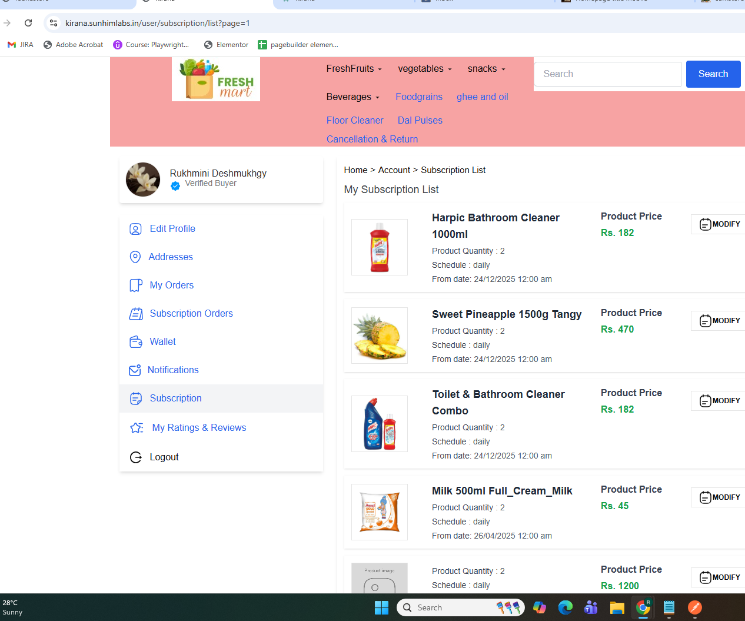Screen dimensions: 745x621
Task: Open the Dal Pulses category
Action: coord(420,121)
